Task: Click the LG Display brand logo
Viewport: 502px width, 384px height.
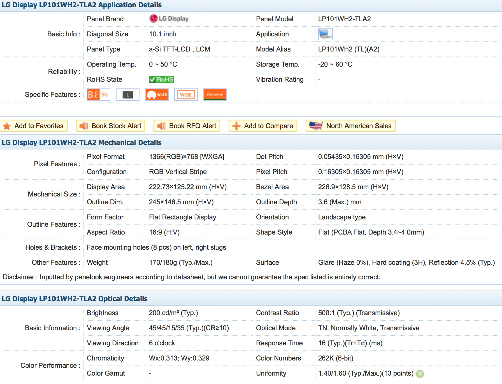Action: pos(169,19)
